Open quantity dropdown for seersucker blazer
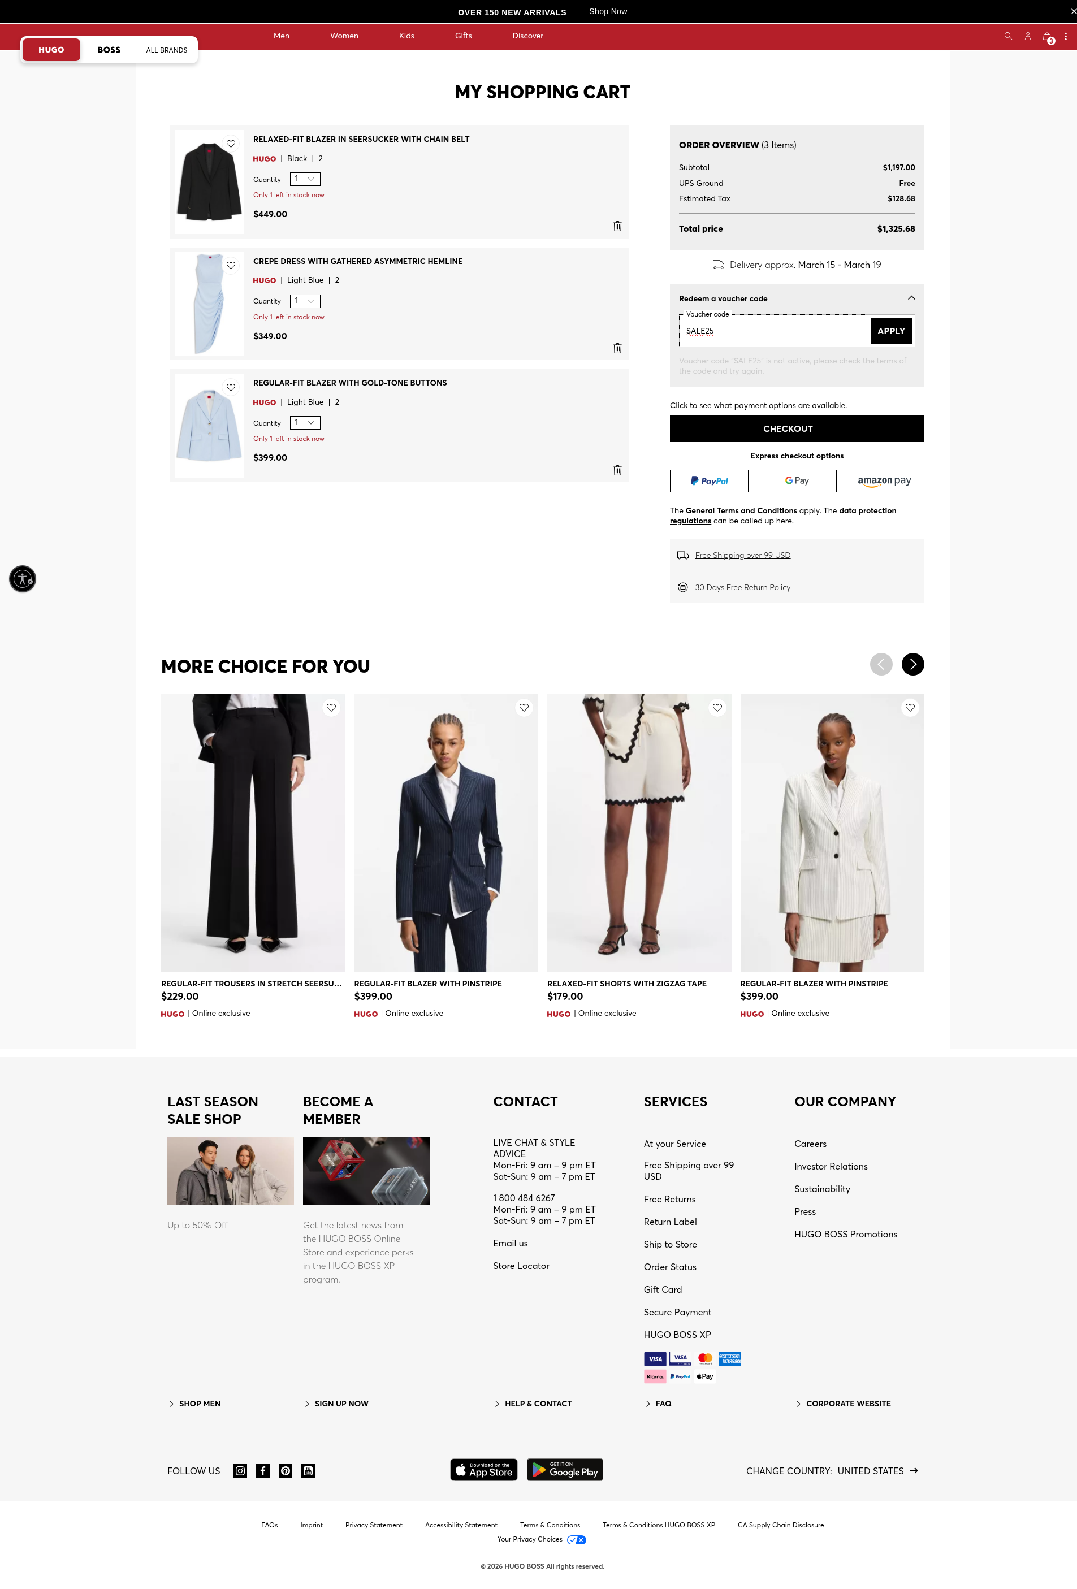Screen dimensions: 1077x1589 (305, 179)
